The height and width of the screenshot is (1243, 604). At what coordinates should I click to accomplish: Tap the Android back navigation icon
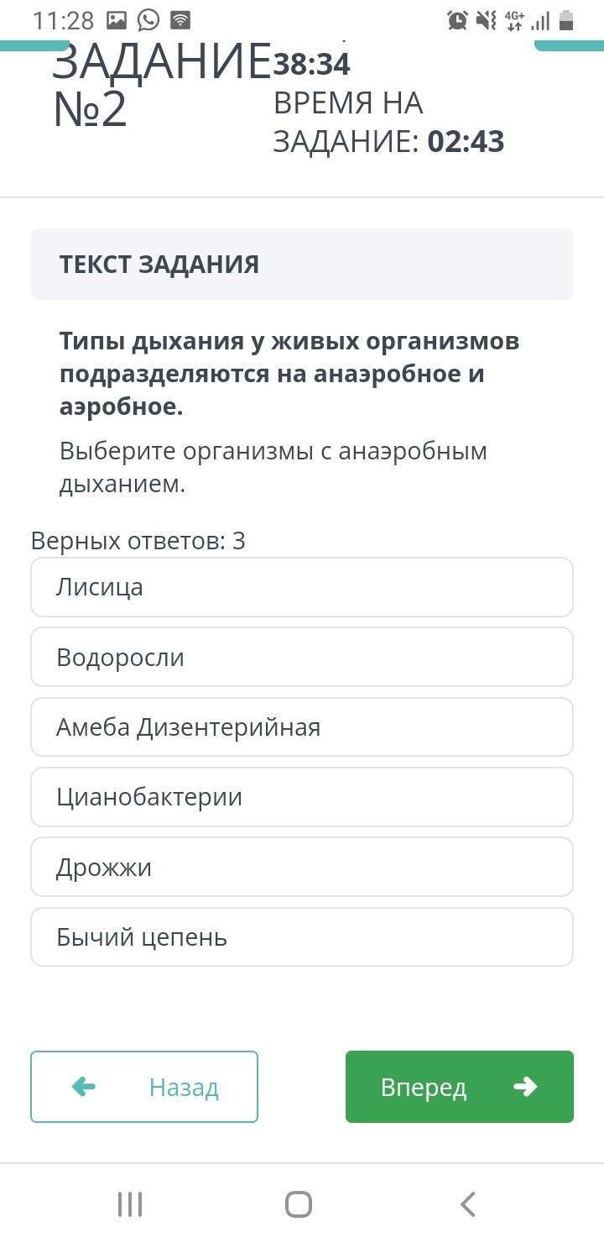coord(468,1204)
